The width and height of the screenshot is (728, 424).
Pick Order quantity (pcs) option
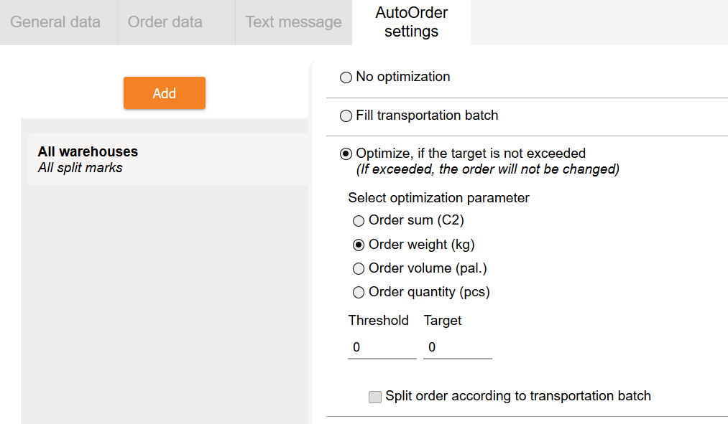click(x=359, y=292)
